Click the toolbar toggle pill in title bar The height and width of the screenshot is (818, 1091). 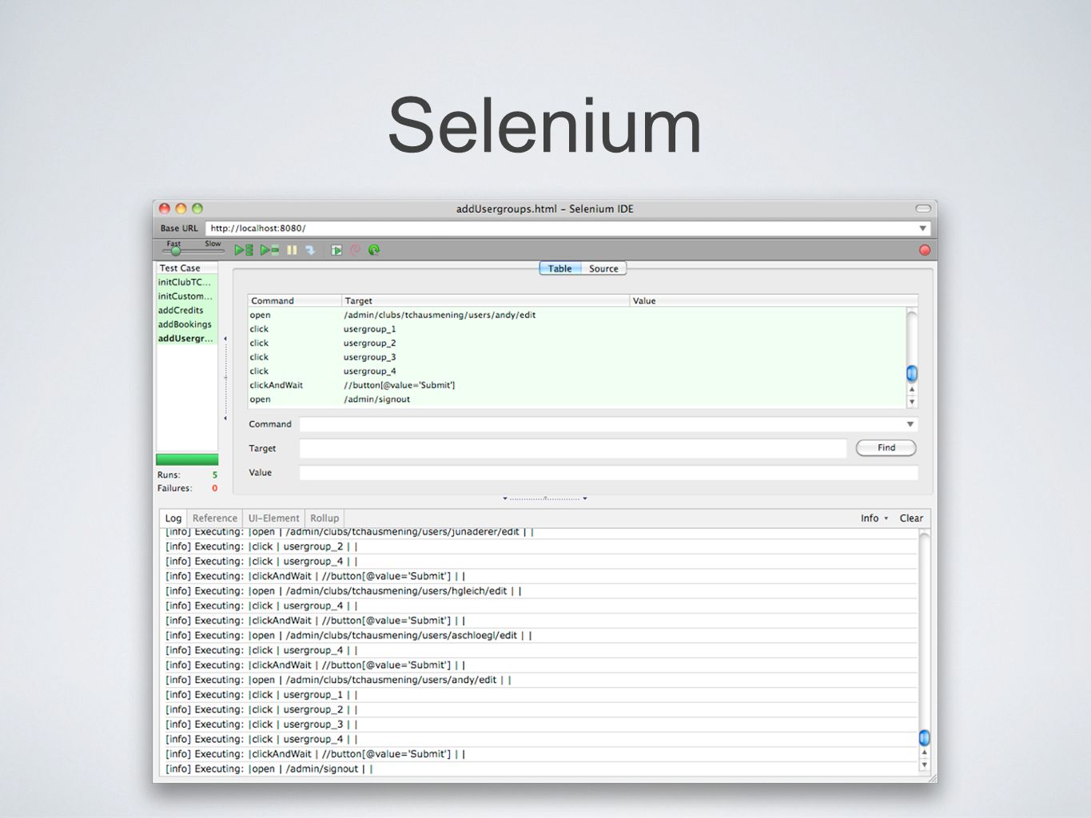pos(923,209)
